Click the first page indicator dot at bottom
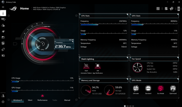Viewport: 182px width, 107px height. [125, 106]
